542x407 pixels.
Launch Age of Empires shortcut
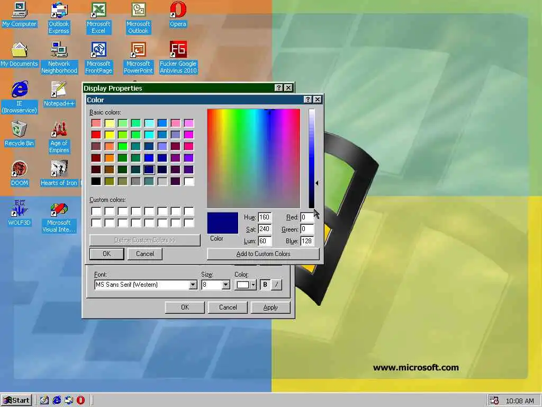pyautogui.click(x=59, y=137)
